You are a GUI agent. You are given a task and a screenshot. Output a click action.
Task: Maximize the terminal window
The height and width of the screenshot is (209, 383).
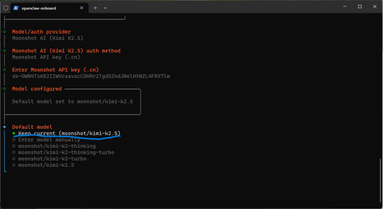[x=360, y=6]
